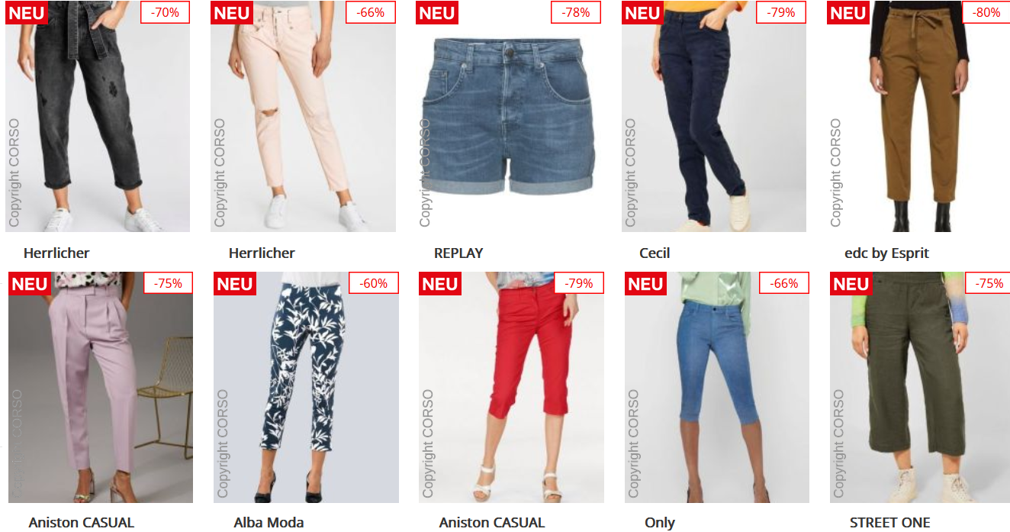
Task: Click the STREET ONE brand label
Action: (x=890, y=523)
